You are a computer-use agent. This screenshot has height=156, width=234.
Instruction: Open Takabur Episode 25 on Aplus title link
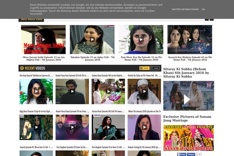pyautogui.click(x=92, y=58)
